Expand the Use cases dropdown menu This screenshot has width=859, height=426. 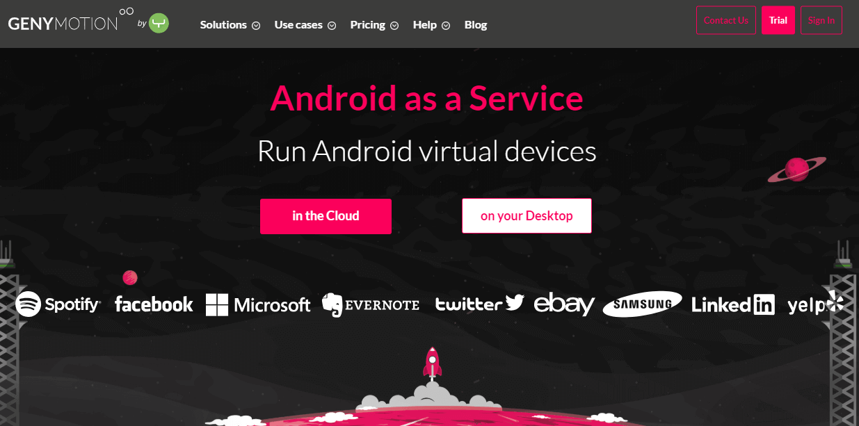[305, 25]
